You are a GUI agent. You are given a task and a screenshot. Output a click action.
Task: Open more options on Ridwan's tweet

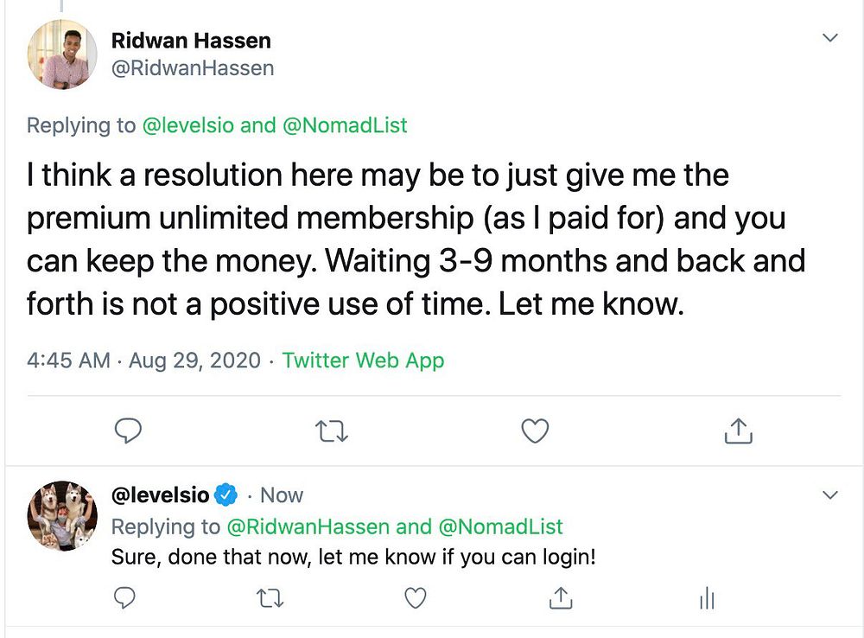point(829,38)
